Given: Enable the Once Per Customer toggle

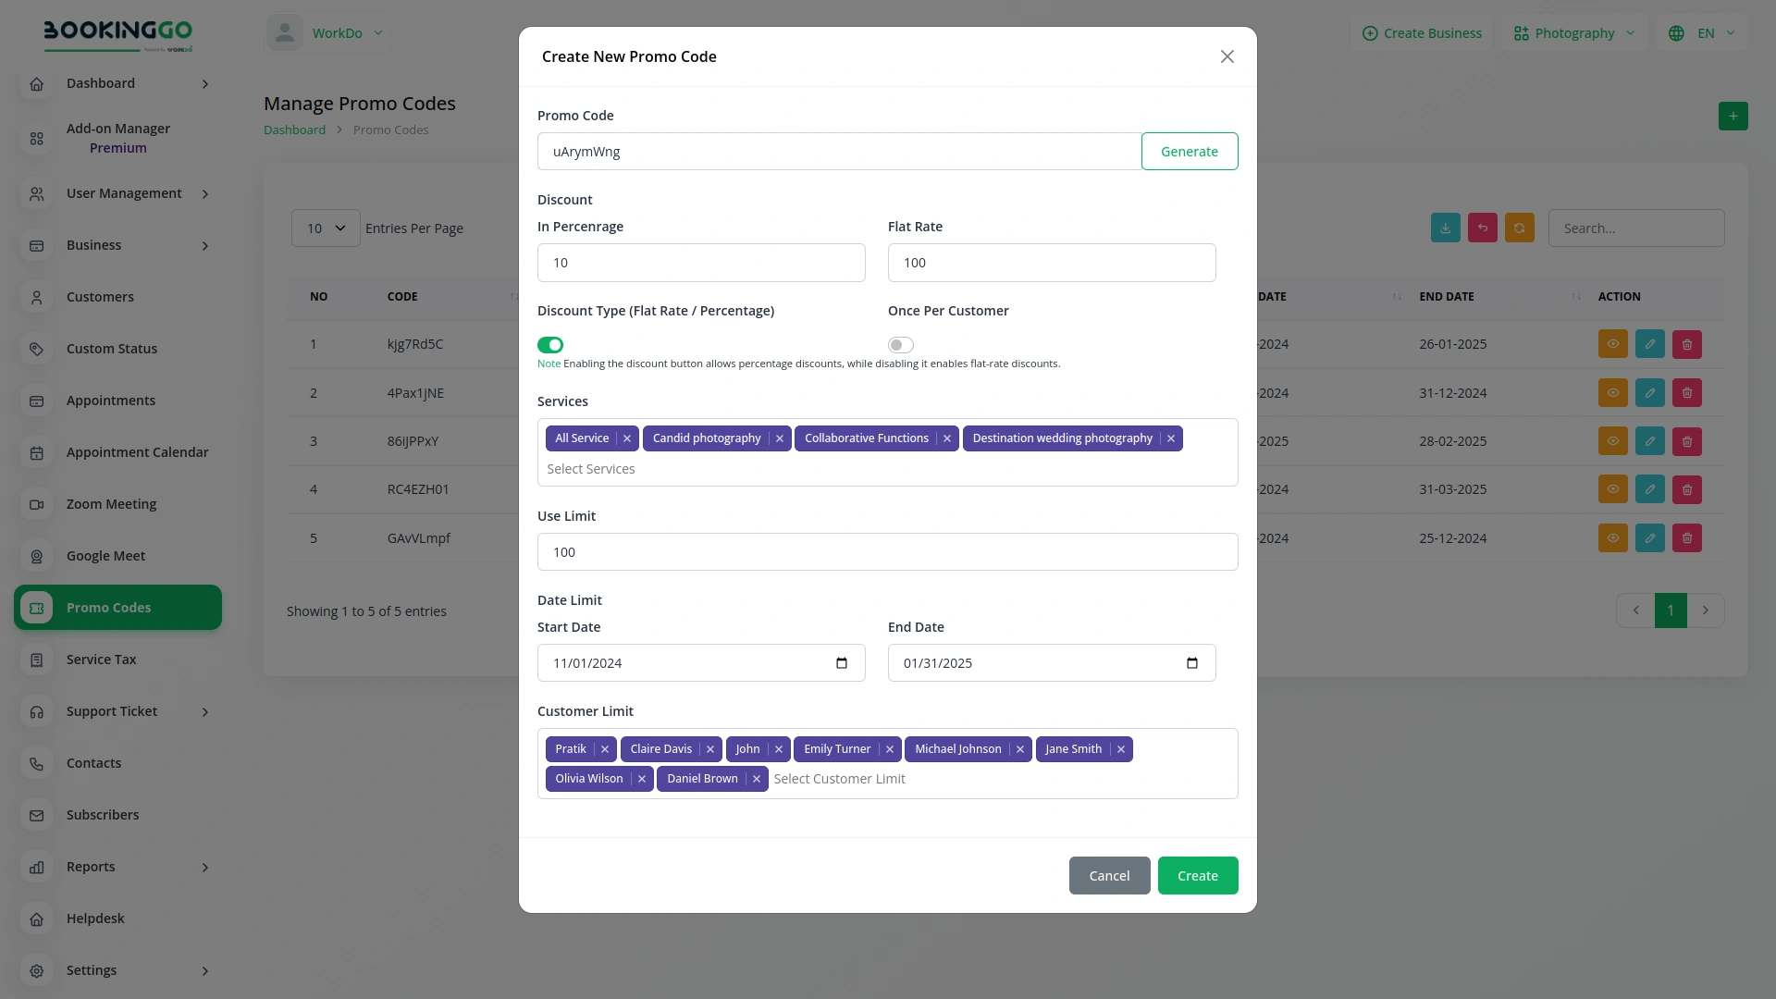Looking at the screenshot, I should point(899,344).
